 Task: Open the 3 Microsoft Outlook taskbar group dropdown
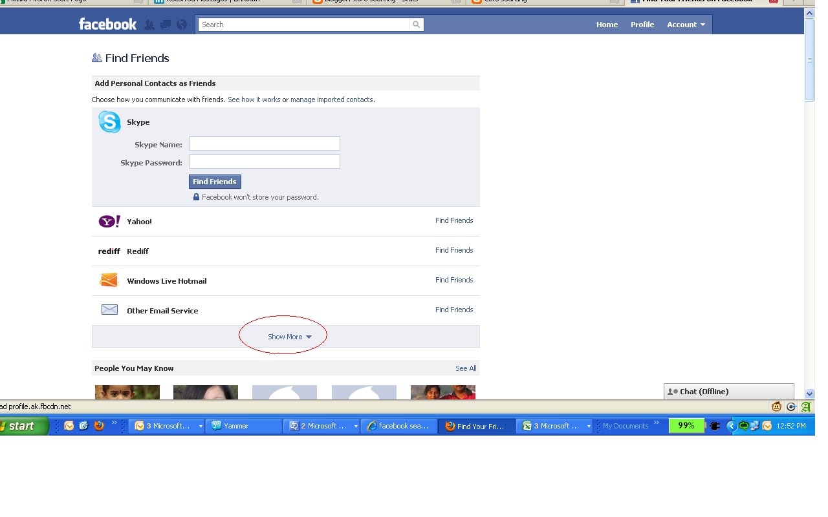coord(201,426)
